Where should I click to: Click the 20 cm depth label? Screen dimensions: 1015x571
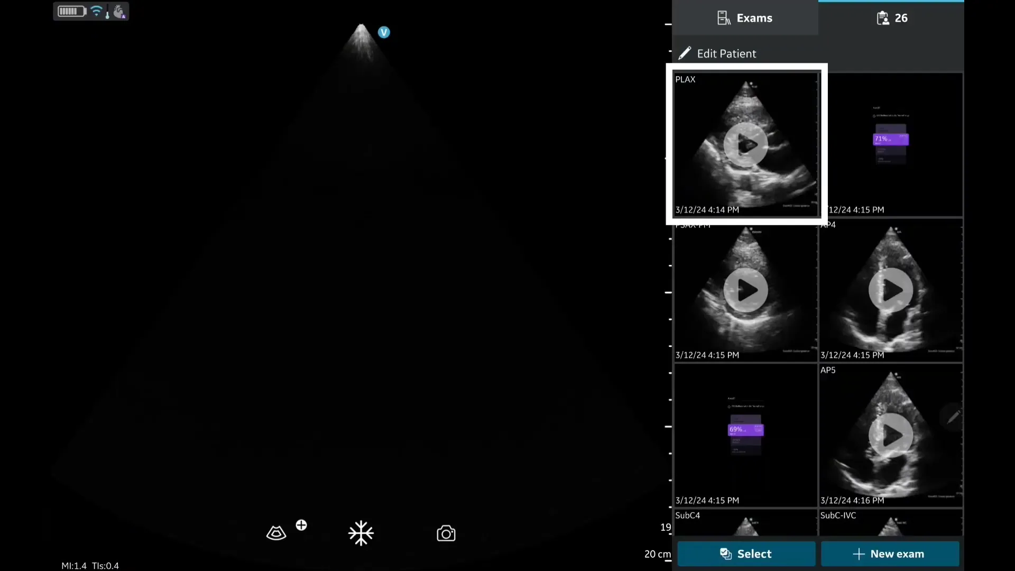pos(658,554)
